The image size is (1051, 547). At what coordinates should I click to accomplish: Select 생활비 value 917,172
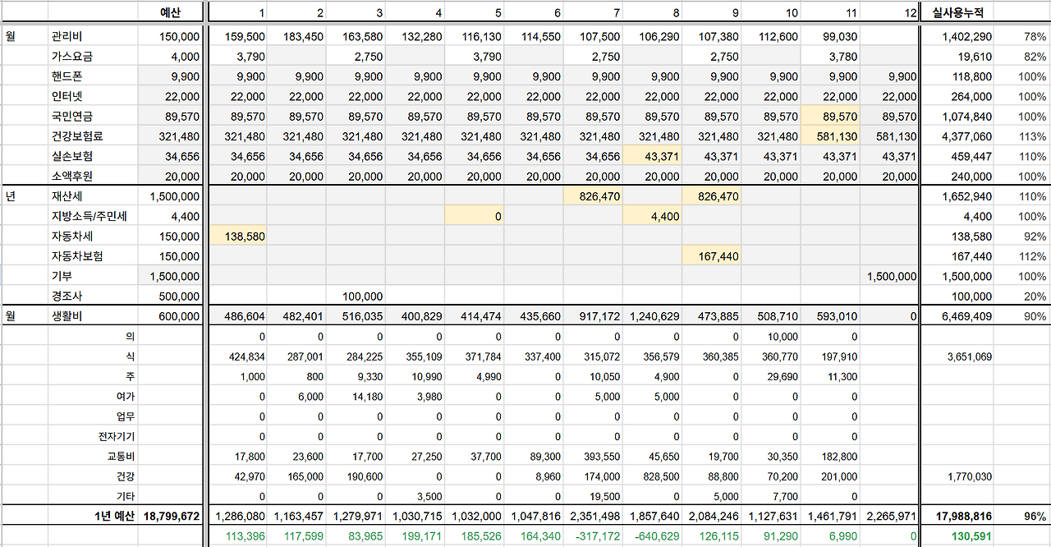[x=599, y=316]
